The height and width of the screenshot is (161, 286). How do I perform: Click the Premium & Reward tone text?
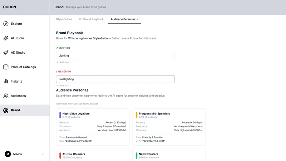point(76,137)
